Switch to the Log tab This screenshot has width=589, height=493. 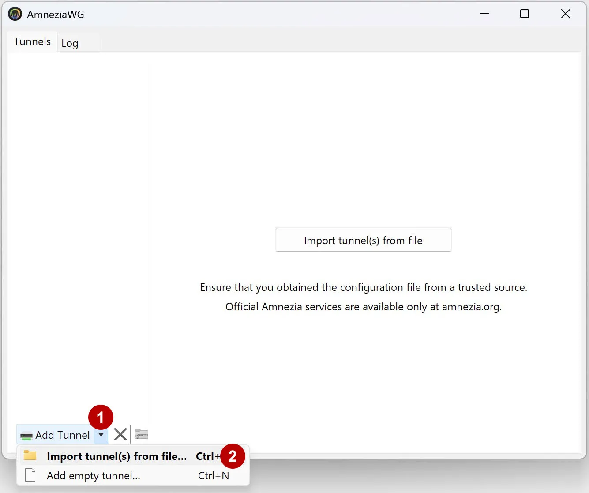click(x=69, y=43)
